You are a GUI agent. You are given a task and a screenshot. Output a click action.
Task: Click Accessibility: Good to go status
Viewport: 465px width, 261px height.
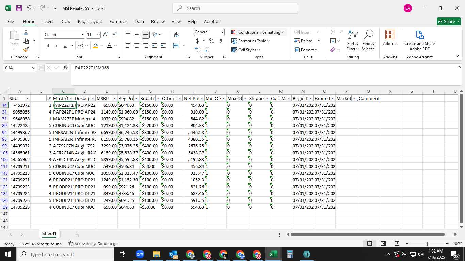coord(93,244)
